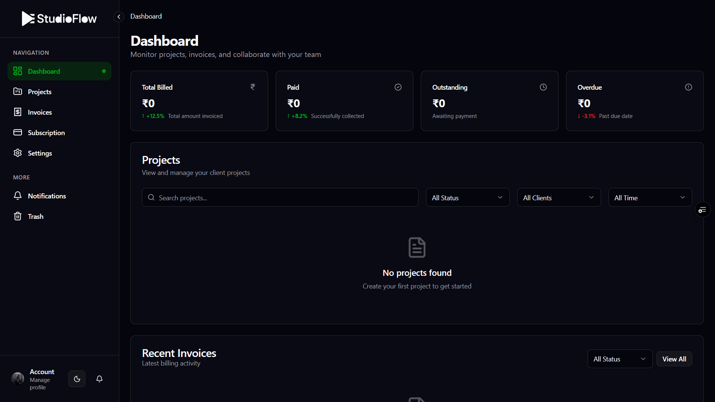Click the Subscription card icon
715x402 pixels.
click(18, 132)
